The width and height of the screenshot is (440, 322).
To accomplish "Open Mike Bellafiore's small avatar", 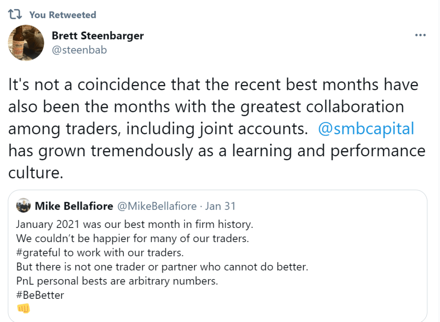I will click(x=23, y=206).
